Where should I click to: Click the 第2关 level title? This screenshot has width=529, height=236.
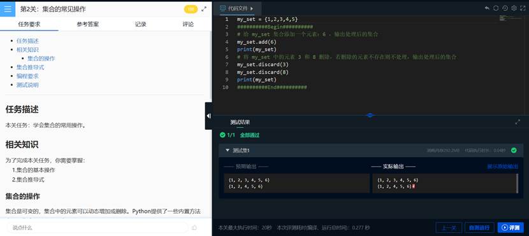54,9
